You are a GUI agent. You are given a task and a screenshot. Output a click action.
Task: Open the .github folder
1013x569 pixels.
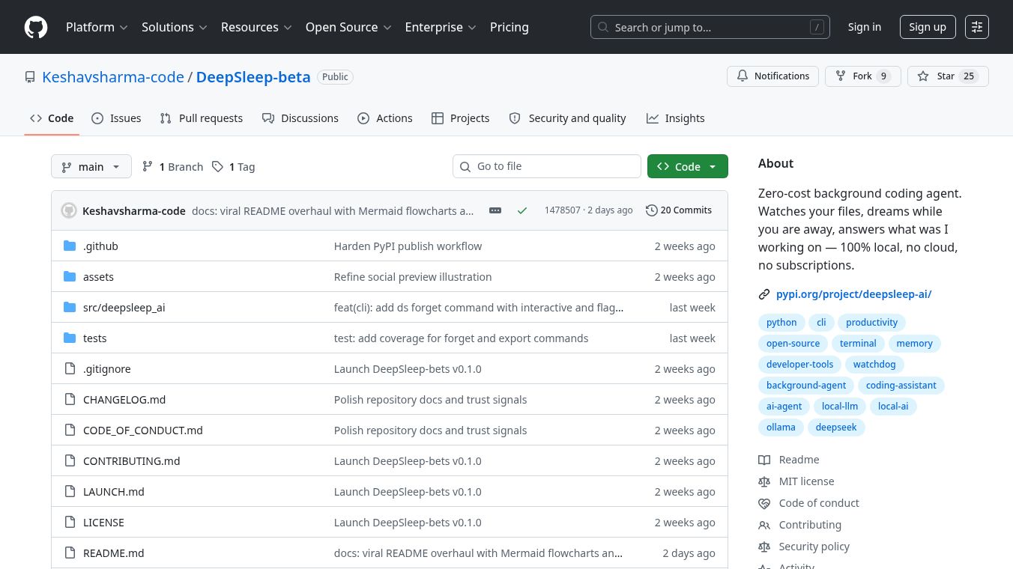[100, 246]
